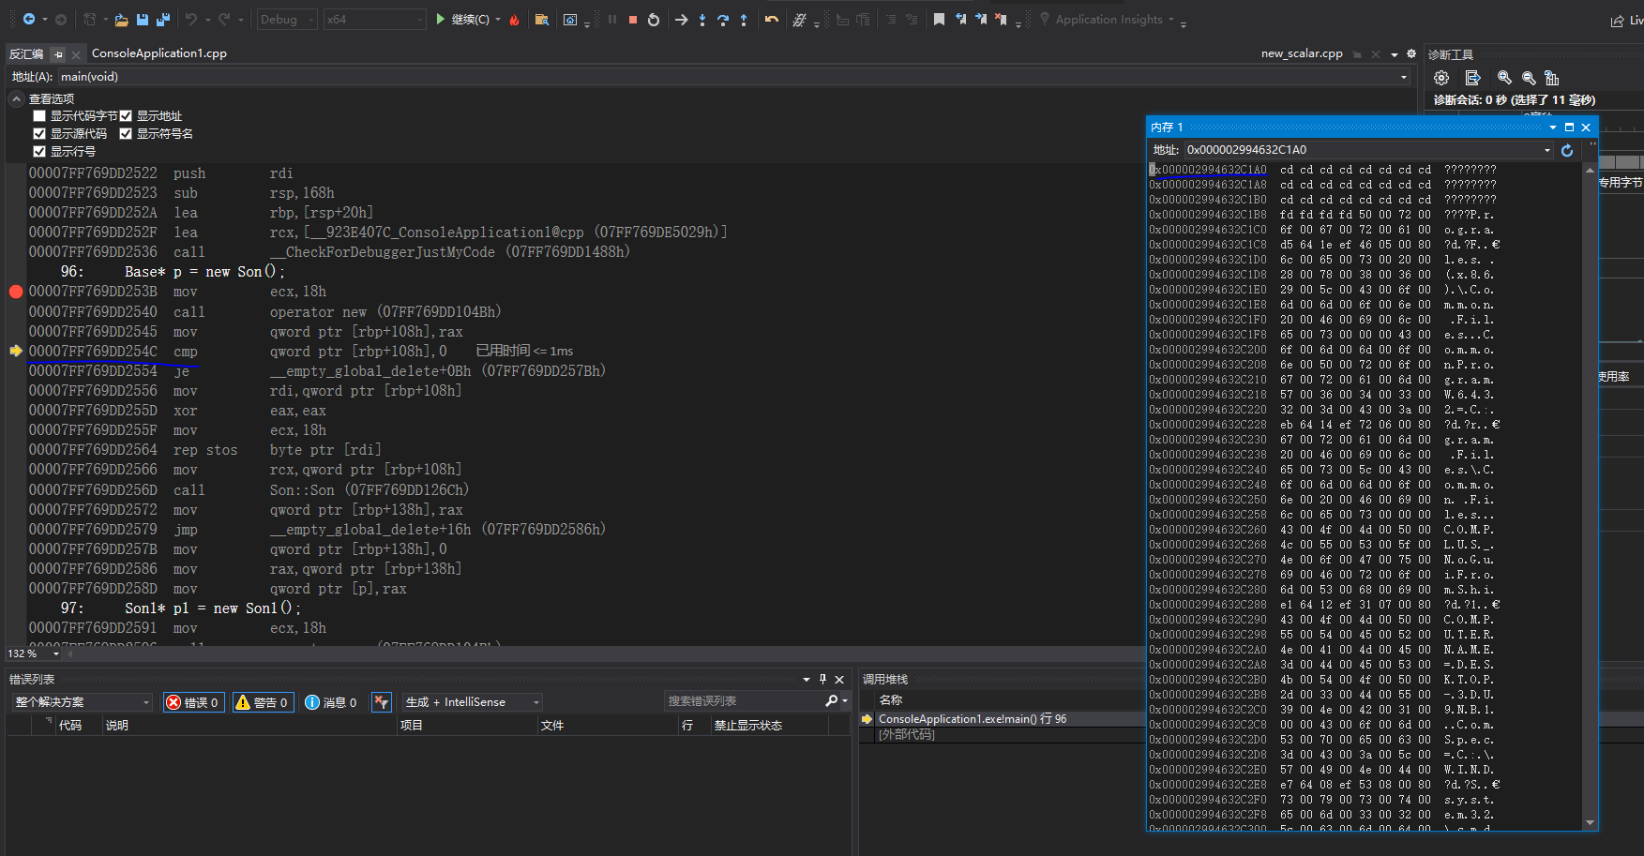
Task: Expand the 生成 + IntelliSense dropdown
Action: (472, 702)
